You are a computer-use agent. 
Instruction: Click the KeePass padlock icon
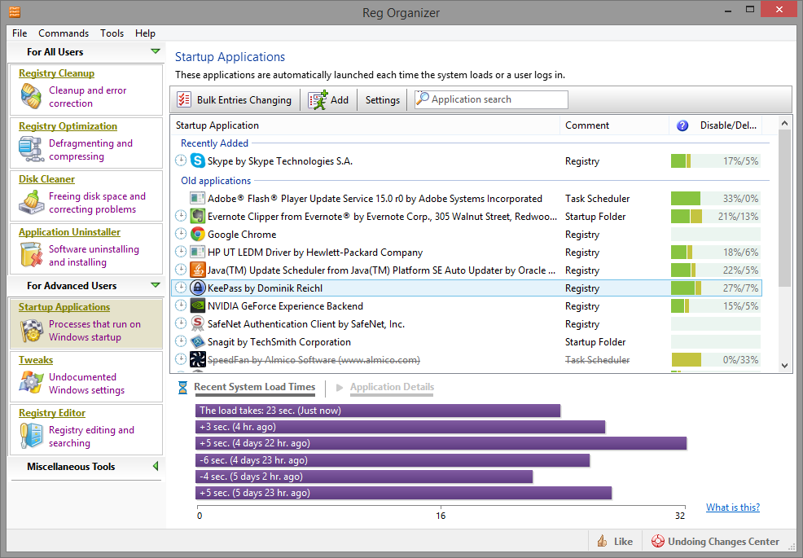coord(196,288)
